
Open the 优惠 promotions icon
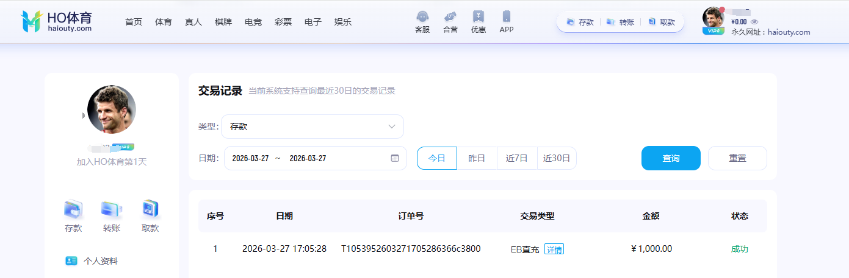[x=479, y=17]
